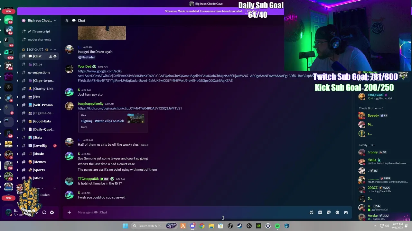Open the rp-suggestions channel
The image size is (412, 231).
[x=39, y=73]
